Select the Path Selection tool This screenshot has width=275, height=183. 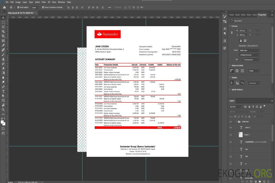point(3,96)
